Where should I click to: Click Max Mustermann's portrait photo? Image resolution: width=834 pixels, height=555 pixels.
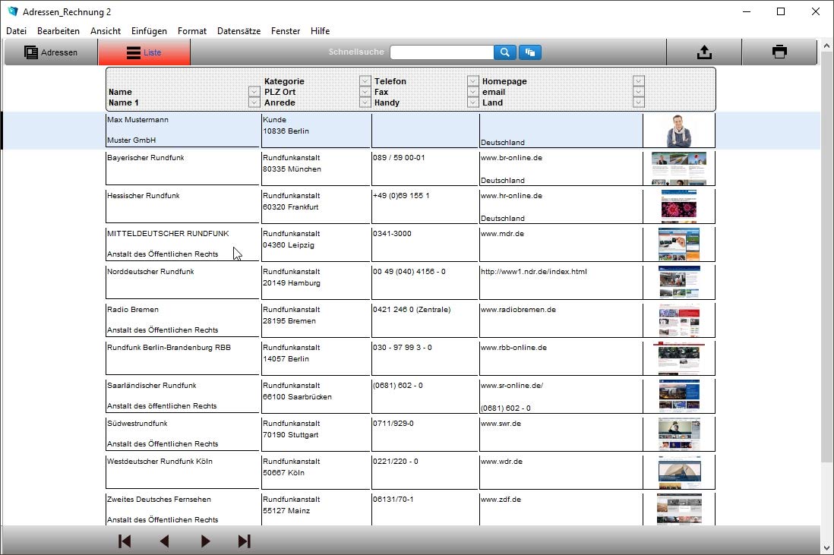pyautogui.click(x=679, y=131)
